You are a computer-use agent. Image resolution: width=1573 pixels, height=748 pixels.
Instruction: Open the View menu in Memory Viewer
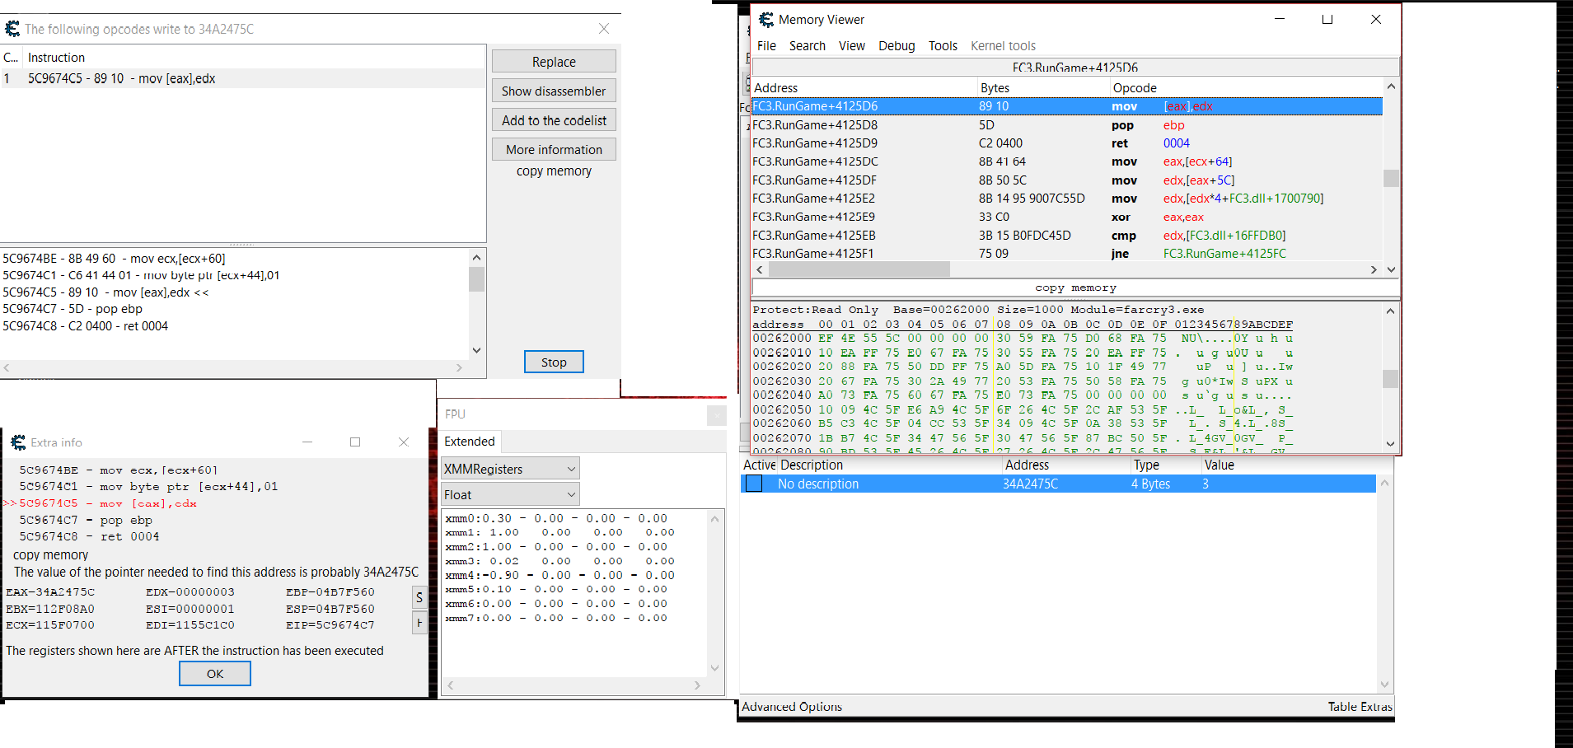click(852, 46)
